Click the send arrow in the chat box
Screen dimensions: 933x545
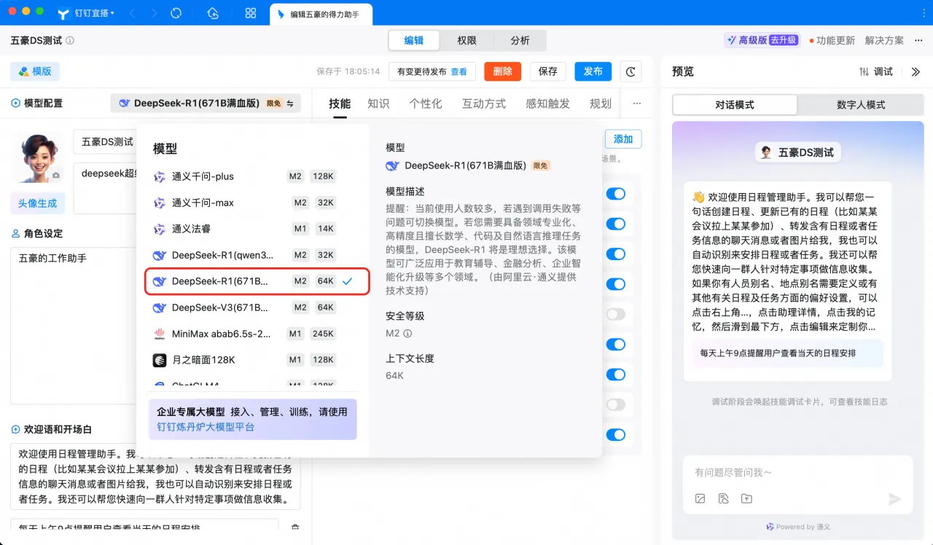[895, 498]
